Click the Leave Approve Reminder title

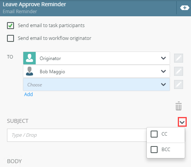(x=35, y=4)
